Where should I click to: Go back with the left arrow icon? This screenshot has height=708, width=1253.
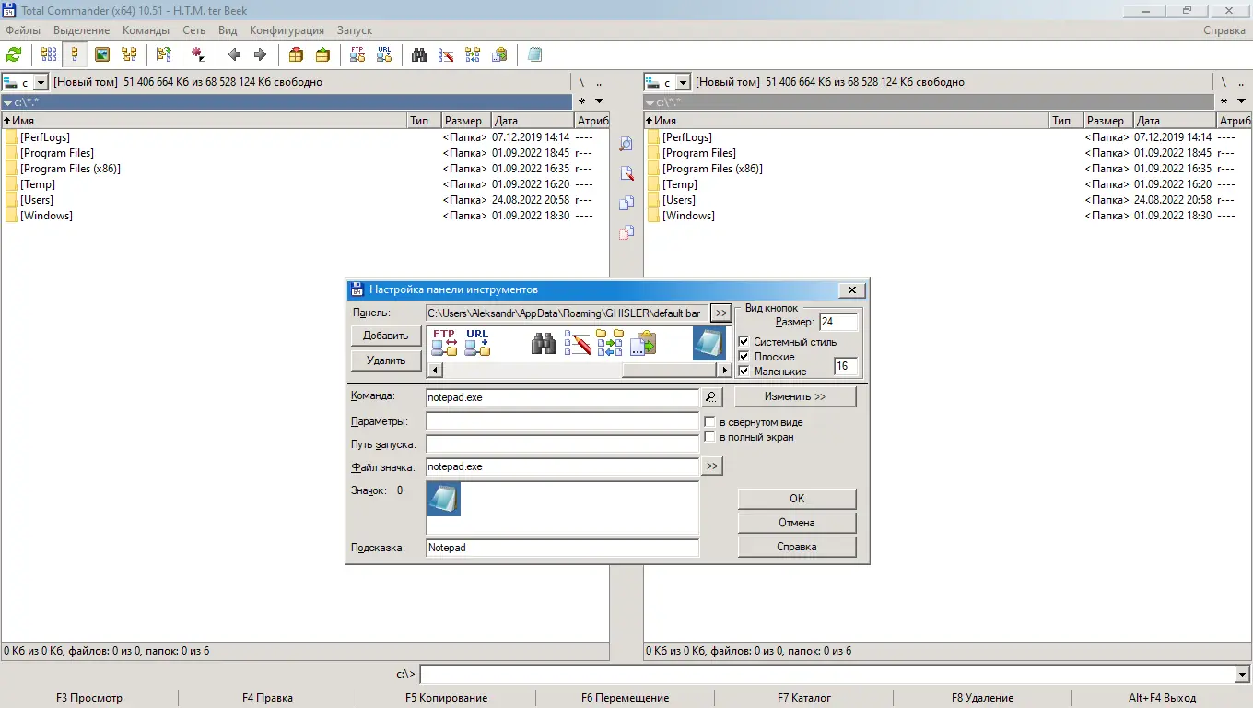click(234, 54)
